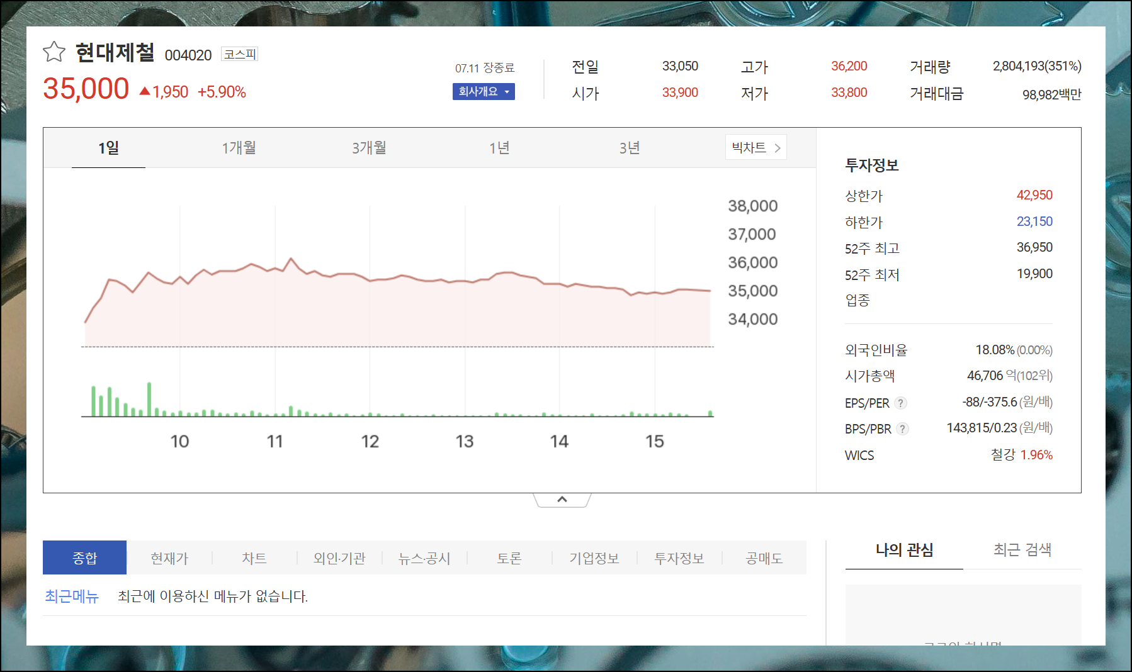Open the 뉴스·공시 menu tab

[424, 557]
